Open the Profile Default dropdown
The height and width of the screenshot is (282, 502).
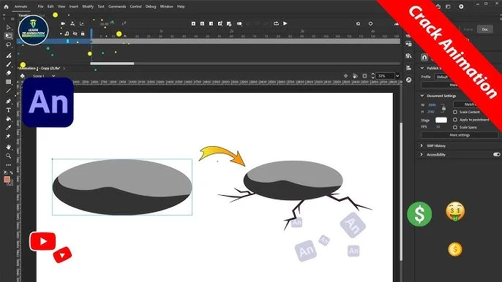pyautogui.click(x=443, y=77)
